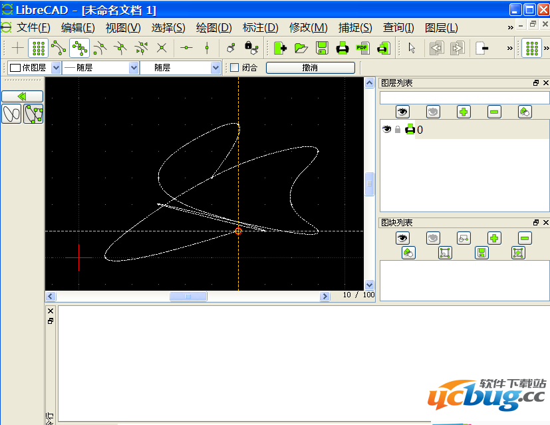Save the current drawing
This screenshot has height=425, width=550.
click(x=322, y=48)
